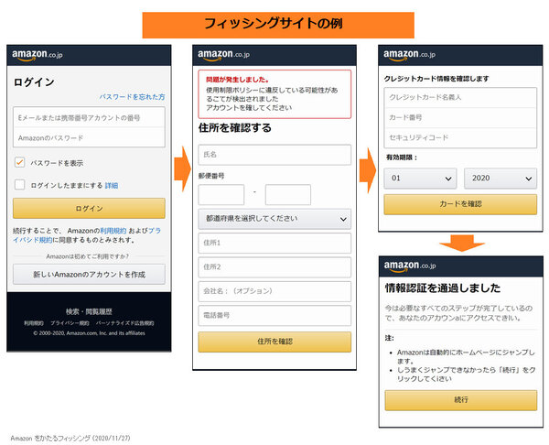Click the 郵便番号 label
Screen dimensions: 549x445
[x=211, y=176]
